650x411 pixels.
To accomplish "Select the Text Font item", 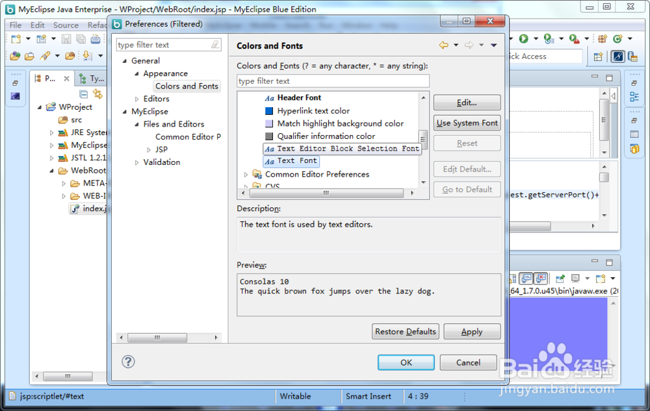I will [291, 160].
